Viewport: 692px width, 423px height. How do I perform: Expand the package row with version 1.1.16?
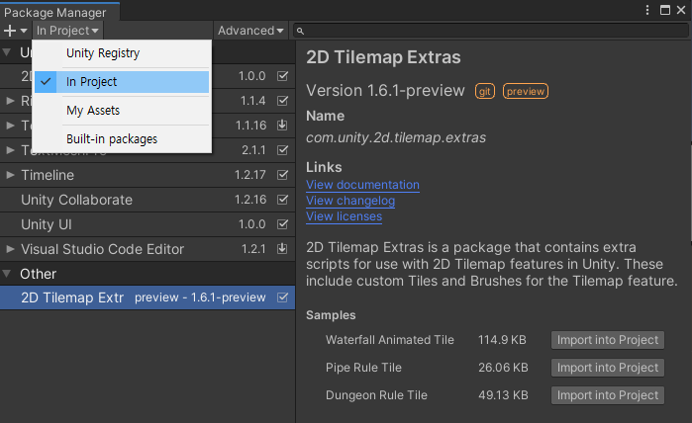10,126
